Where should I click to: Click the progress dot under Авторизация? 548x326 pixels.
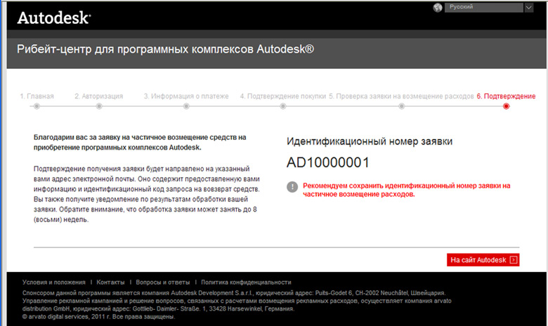[99, 106]
